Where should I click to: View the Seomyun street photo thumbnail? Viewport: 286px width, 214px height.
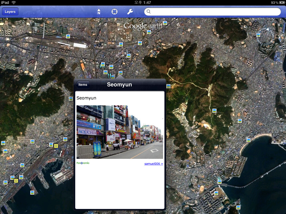[x=120, y=132]
